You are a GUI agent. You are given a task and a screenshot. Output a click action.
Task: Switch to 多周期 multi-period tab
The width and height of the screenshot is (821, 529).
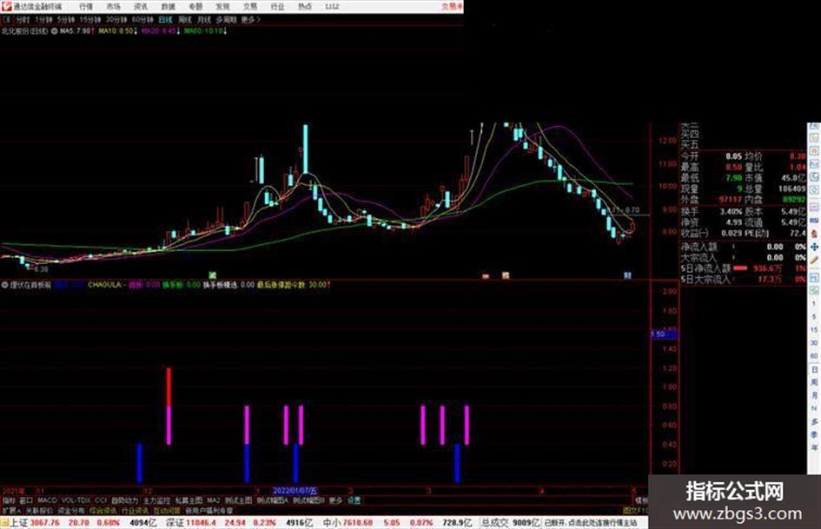[226, 20]
